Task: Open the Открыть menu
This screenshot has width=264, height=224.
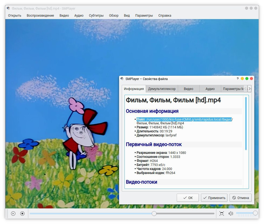Action: (15, 16)
